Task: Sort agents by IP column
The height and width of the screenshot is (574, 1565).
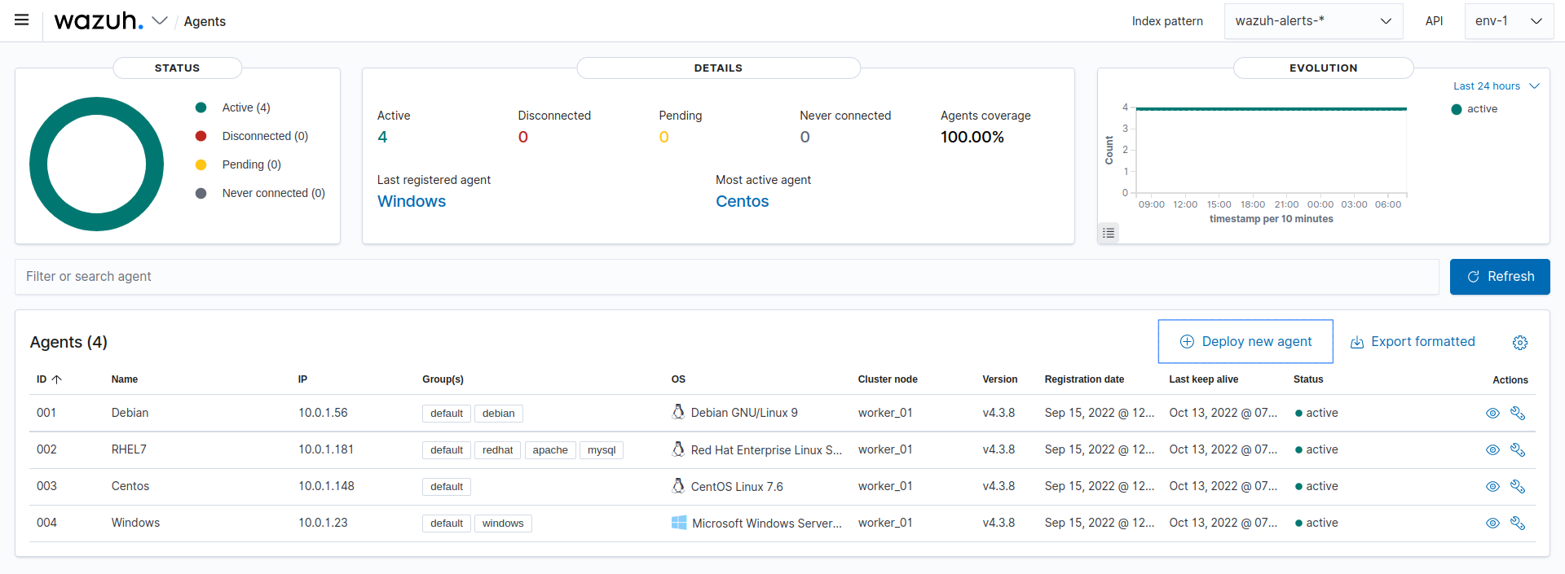Action: [x=302, y=379]
